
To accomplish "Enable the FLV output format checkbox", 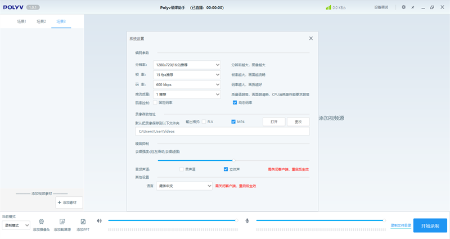I will (204, 121).
